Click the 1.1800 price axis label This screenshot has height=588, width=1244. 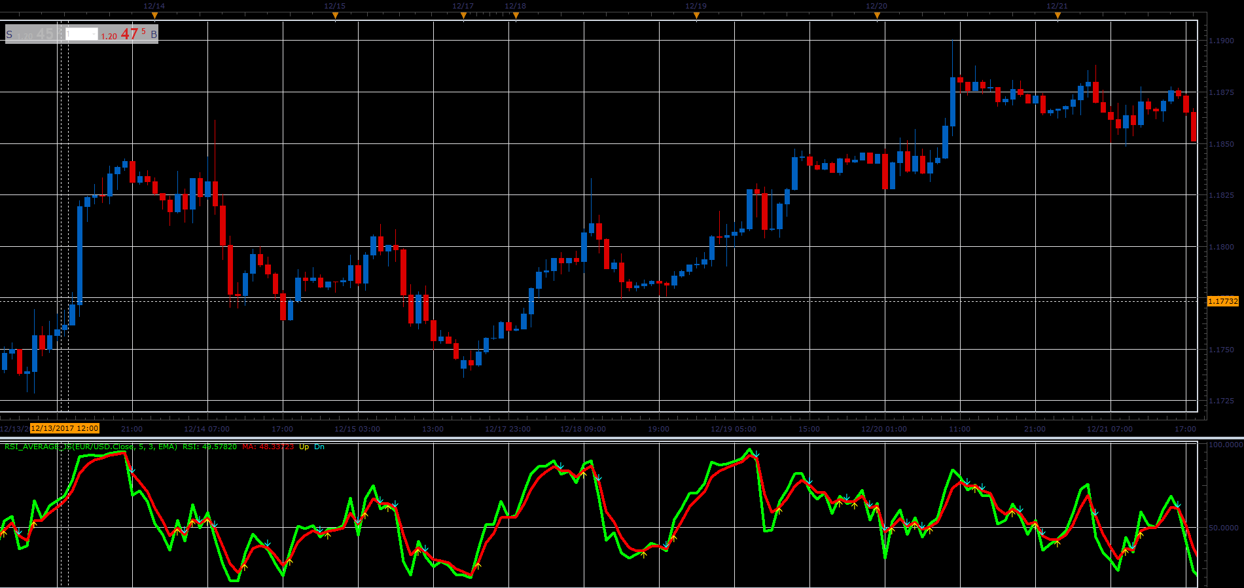pos(1221,247)
